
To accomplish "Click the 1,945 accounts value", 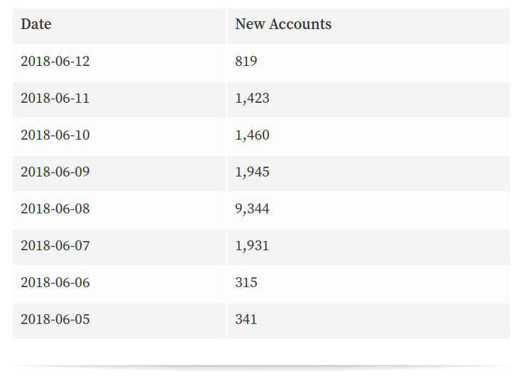I will (x=369, y=174).
